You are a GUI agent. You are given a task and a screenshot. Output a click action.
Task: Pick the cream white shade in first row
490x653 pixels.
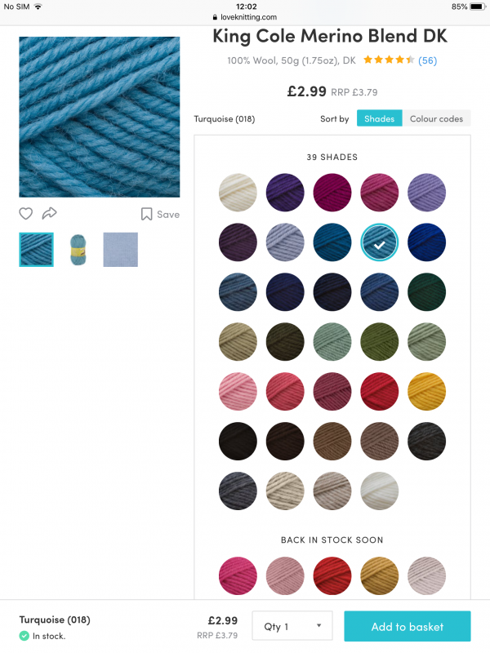[x=238, y=193]
